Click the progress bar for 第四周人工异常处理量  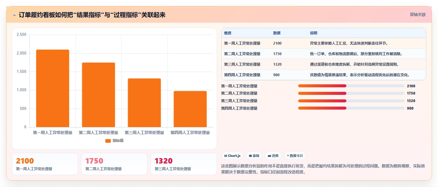[x=351, y=108]
